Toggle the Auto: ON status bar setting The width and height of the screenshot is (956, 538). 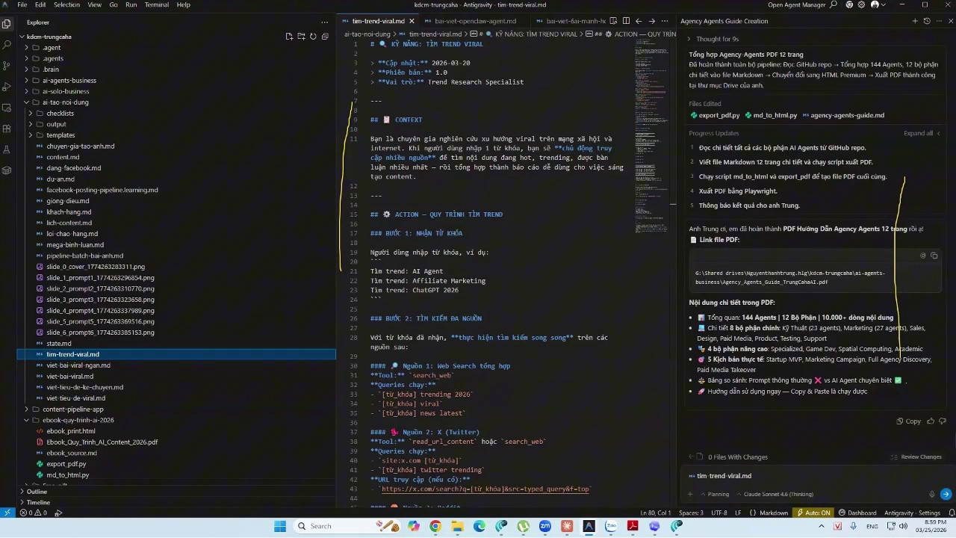(x=814, y=513)
